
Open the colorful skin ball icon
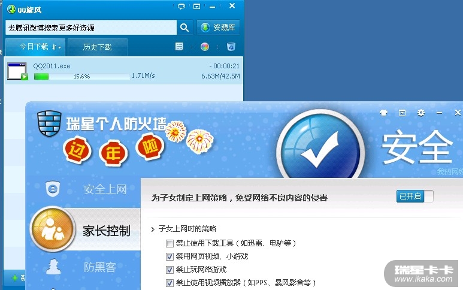click(x=205, y=47)
